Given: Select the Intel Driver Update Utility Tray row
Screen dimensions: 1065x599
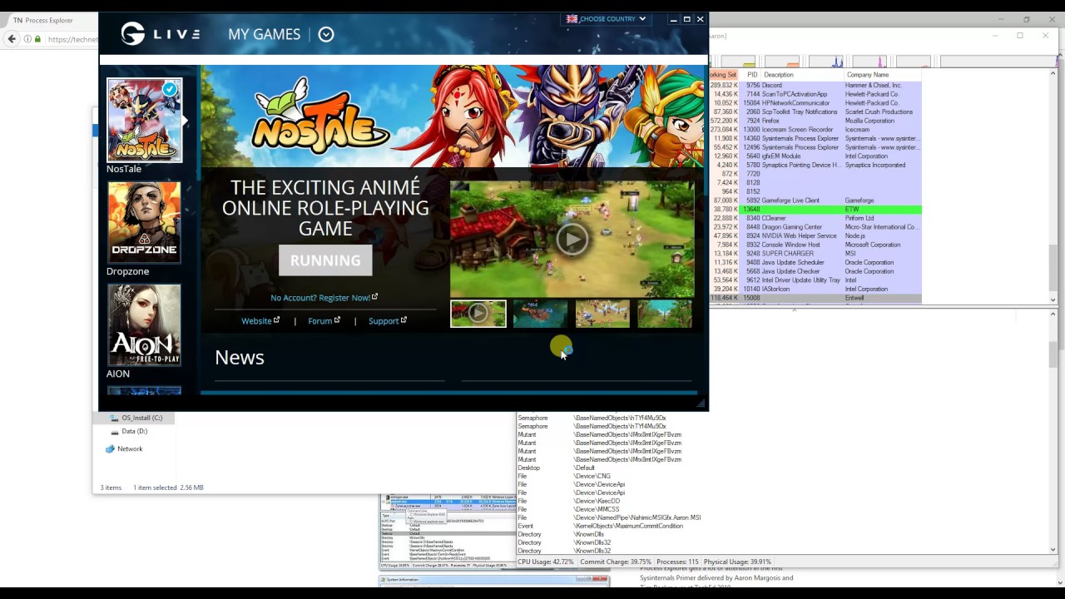Looking at the screenshot, I should tap(815, 280).
